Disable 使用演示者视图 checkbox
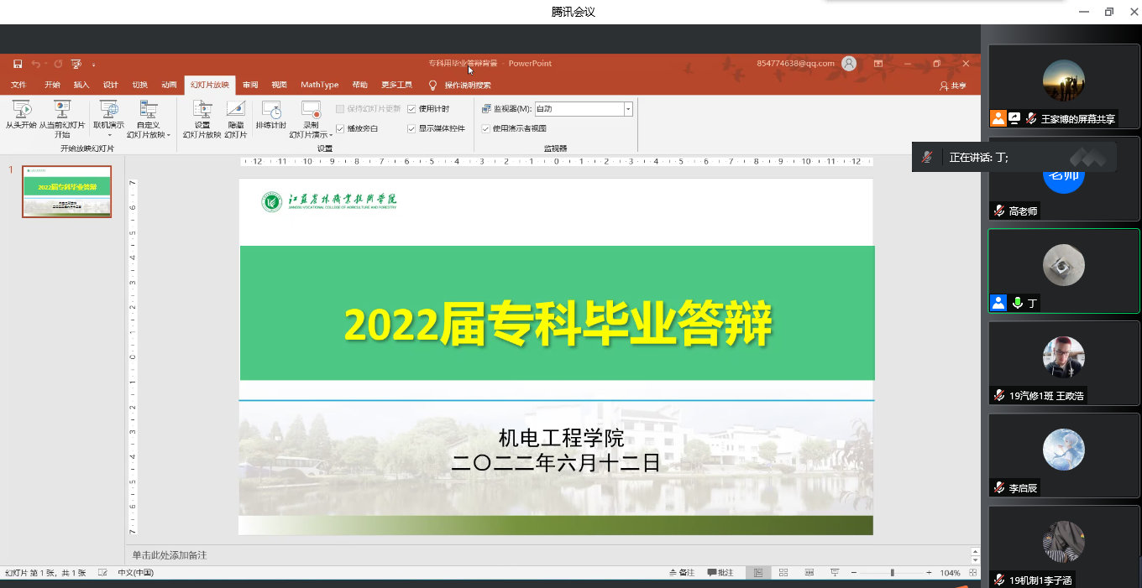The height and width of the screenshot is (588, 1142). (486, 128)
